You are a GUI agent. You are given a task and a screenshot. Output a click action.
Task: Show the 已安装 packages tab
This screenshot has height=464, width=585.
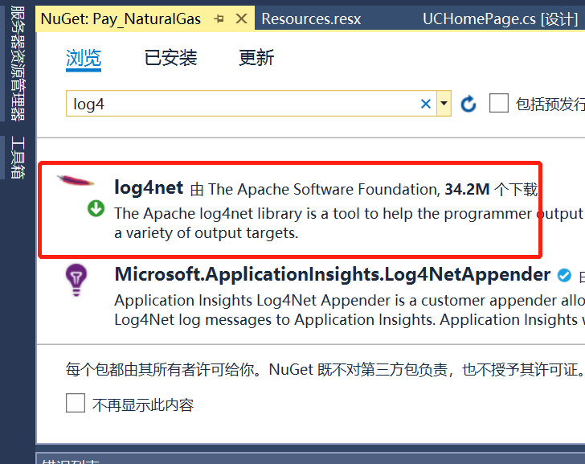click(170, 58)
